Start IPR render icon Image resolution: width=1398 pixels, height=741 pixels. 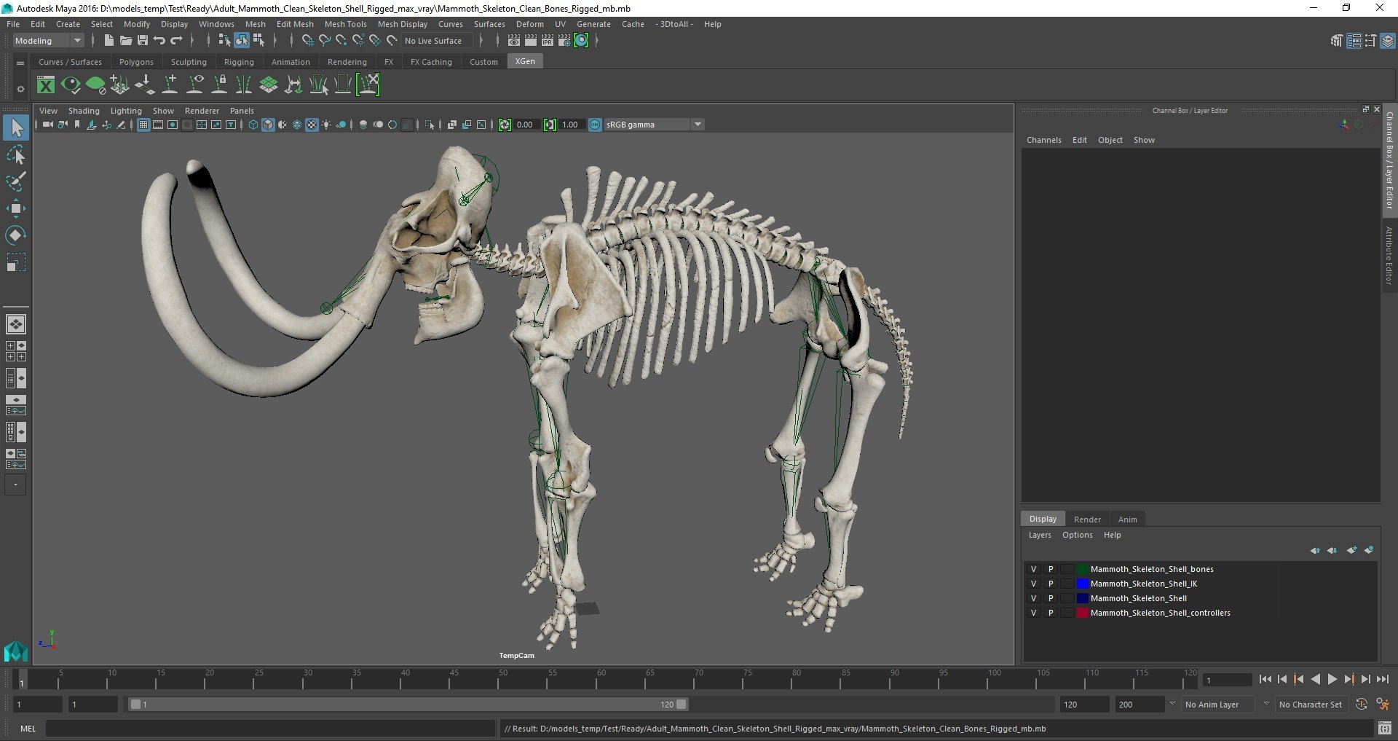click(x=548, y=41)
